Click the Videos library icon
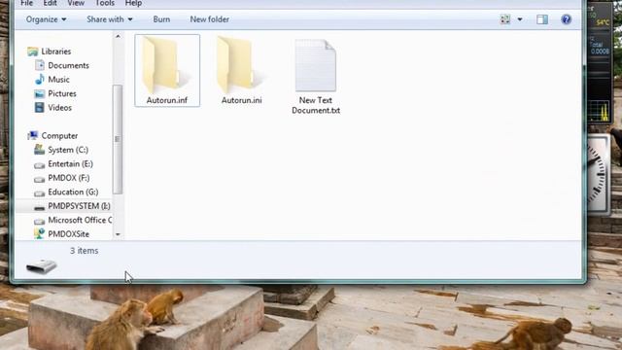622x350 pixels. (39, 108)
